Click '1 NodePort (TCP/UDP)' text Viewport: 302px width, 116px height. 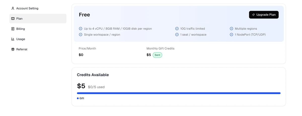coord(250,35)
